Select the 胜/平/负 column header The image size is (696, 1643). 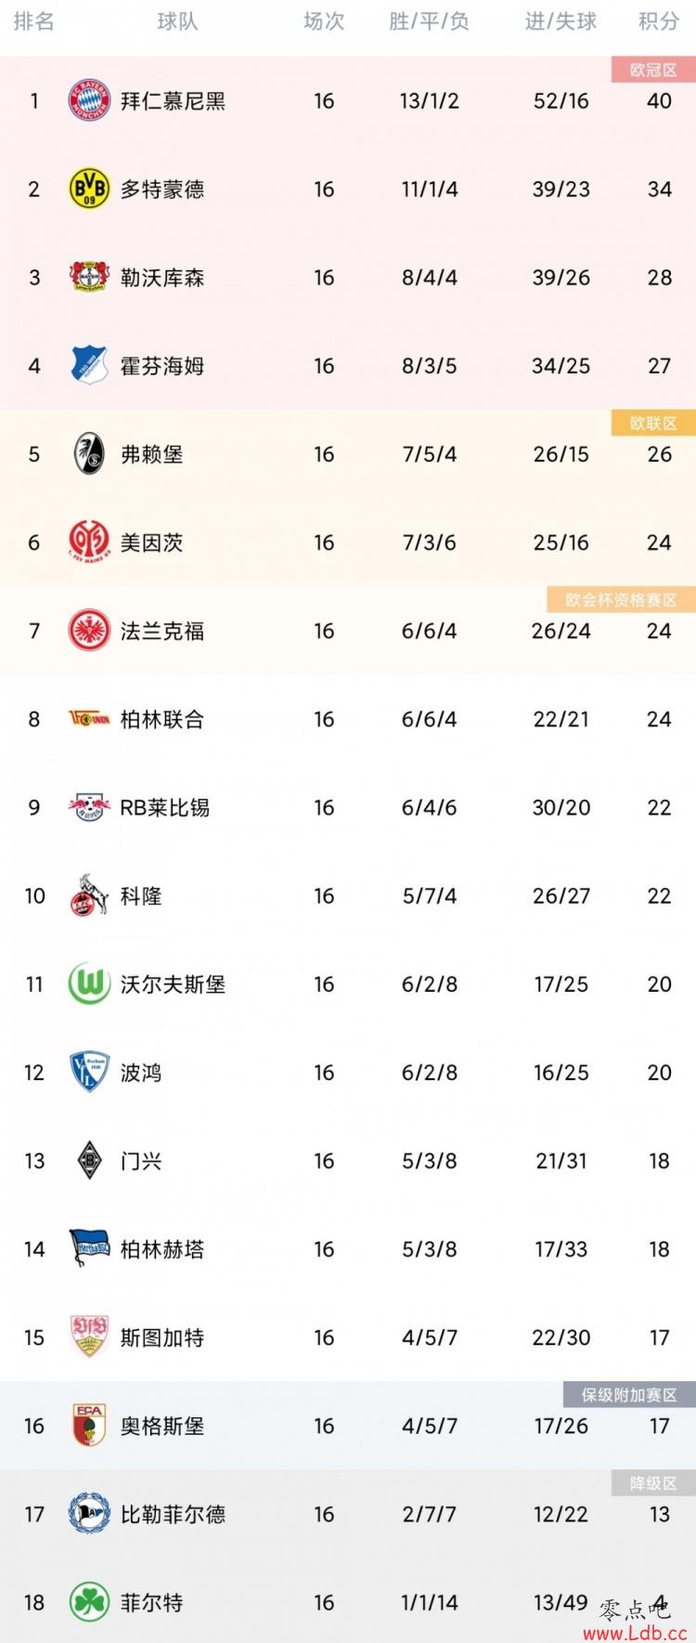[429, 21]
